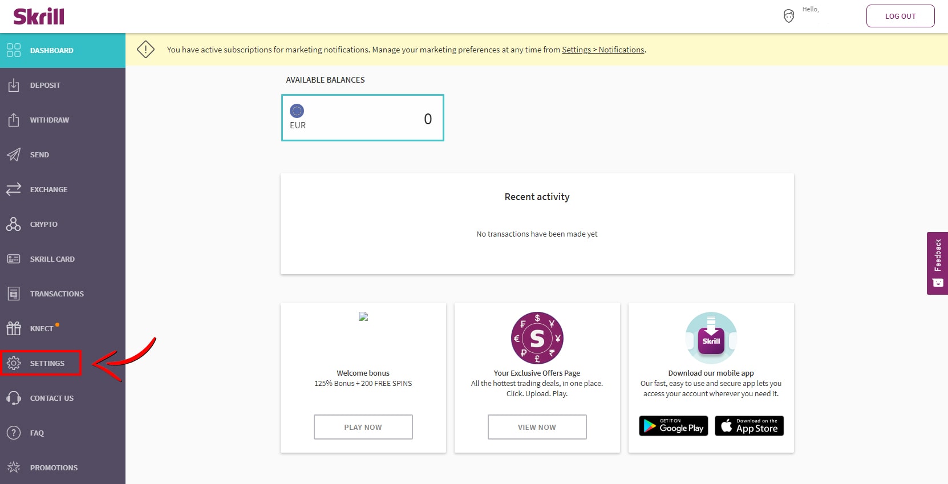
Task: Follow the Settings > Notifications link
Action: click(x=603, y=50)
